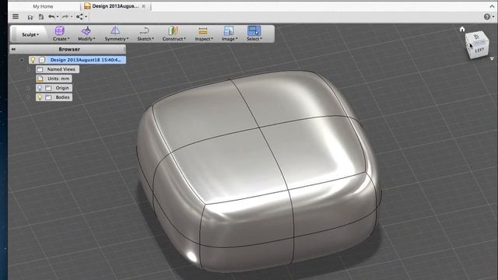498x280 pixels.
Task: Open the Select tools menu
Action: pyautogui.click(x=254, y=33)
